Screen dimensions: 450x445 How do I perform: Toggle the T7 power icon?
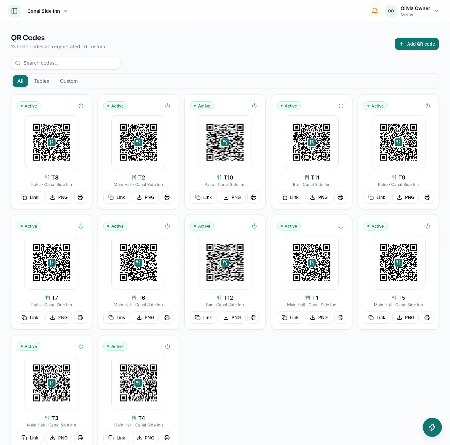click(81, 226)
